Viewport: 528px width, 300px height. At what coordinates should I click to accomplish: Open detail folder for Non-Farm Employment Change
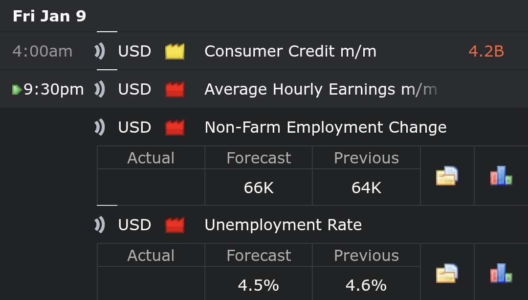(x=447, y=176)
